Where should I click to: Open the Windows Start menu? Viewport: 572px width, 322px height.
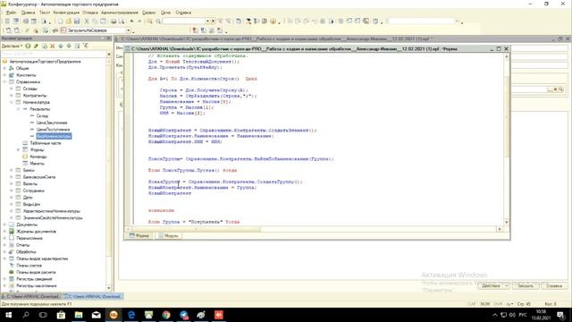point(8,315)
